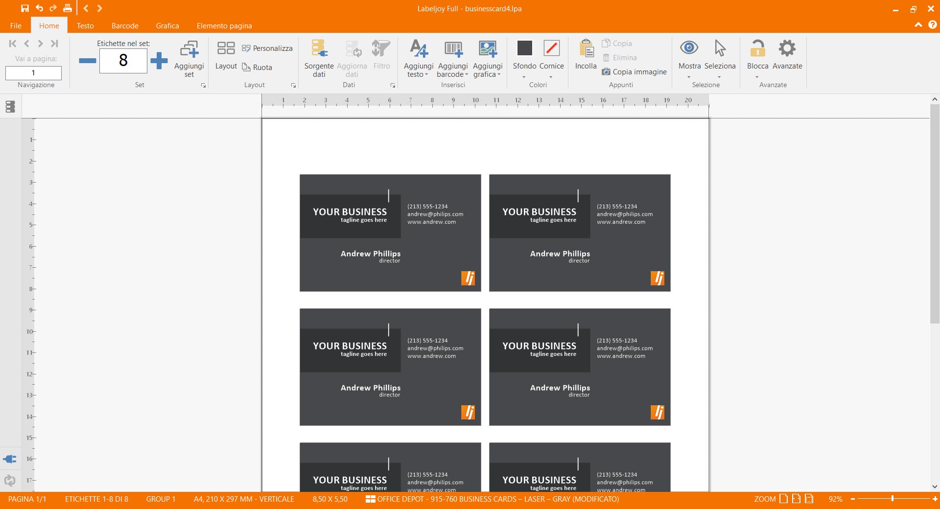Undo the last action
The height and width of the screenshot is (509, 940).
[39, 8]
